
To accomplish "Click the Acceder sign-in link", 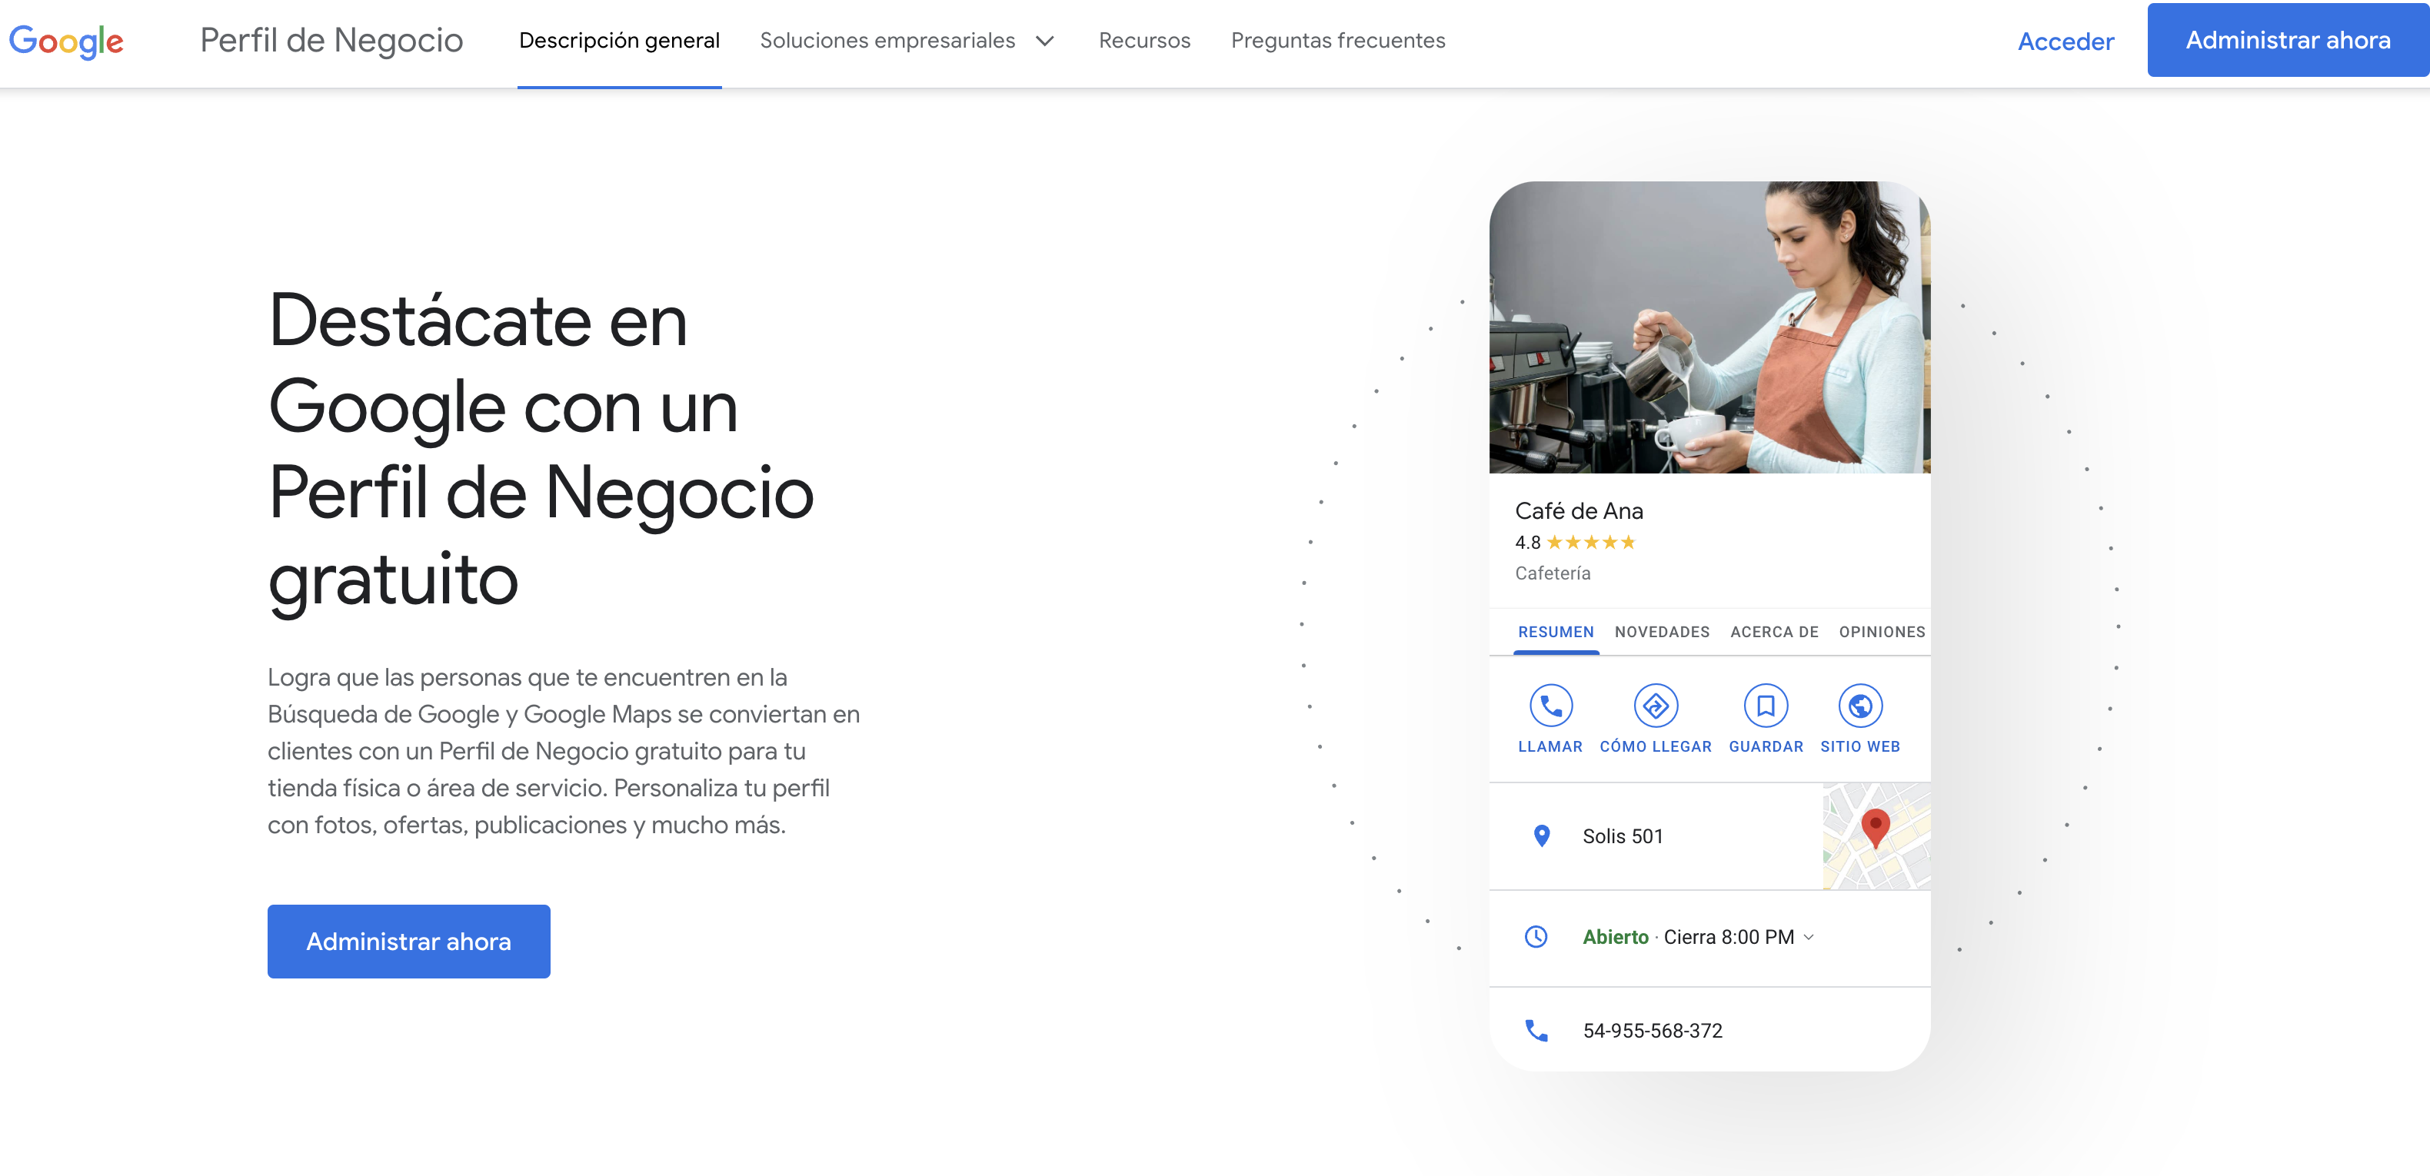I will pos(2065,42).
